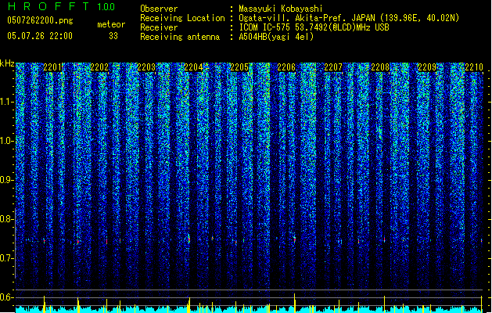Click the 2203 time marker
This screenshot has height=313, width=492.
146,67
